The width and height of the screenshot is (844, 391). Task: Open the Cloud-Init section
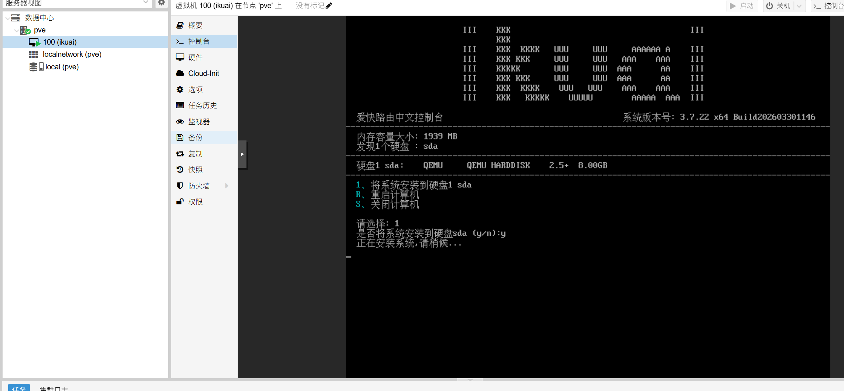(203, 73)
